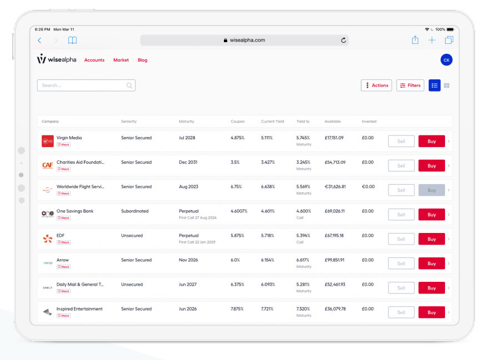Tap the Safari share icon
485x360 pixels.
415,40
